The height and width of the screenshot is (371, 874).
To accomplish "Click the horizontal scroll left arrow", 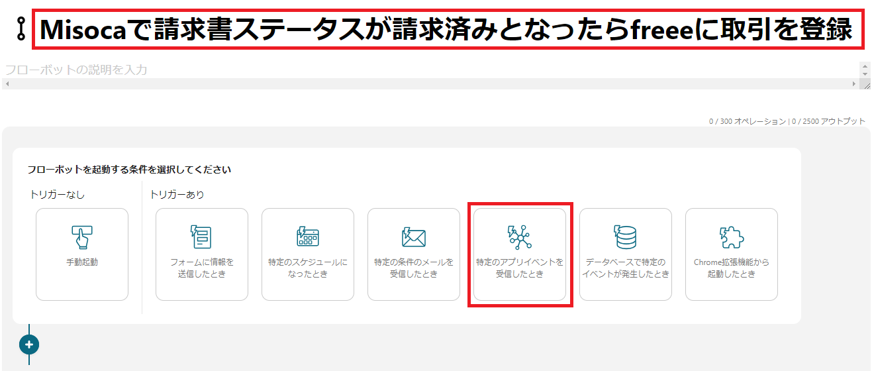I will (x=6, y=84).
